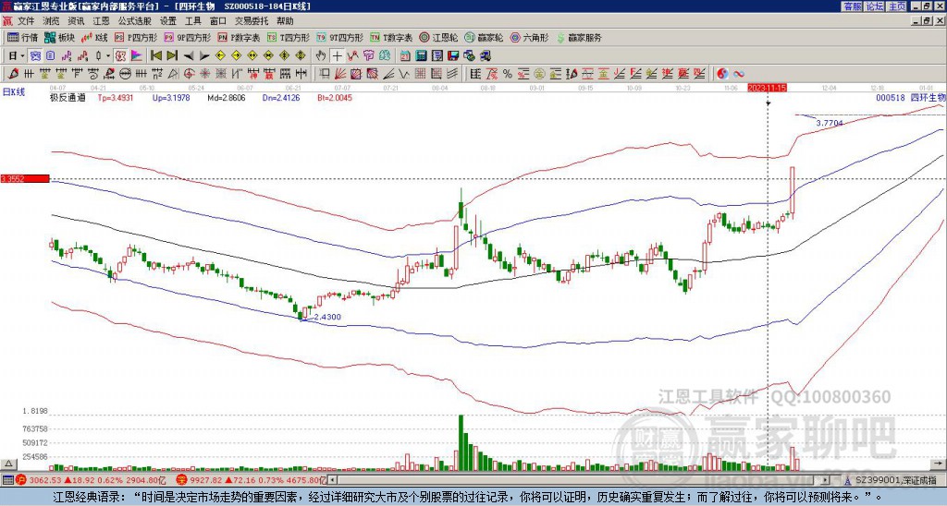This screenshot has width=947, height=506.
Task: Open the 工具 menu
Action: [x=192, y=21]
